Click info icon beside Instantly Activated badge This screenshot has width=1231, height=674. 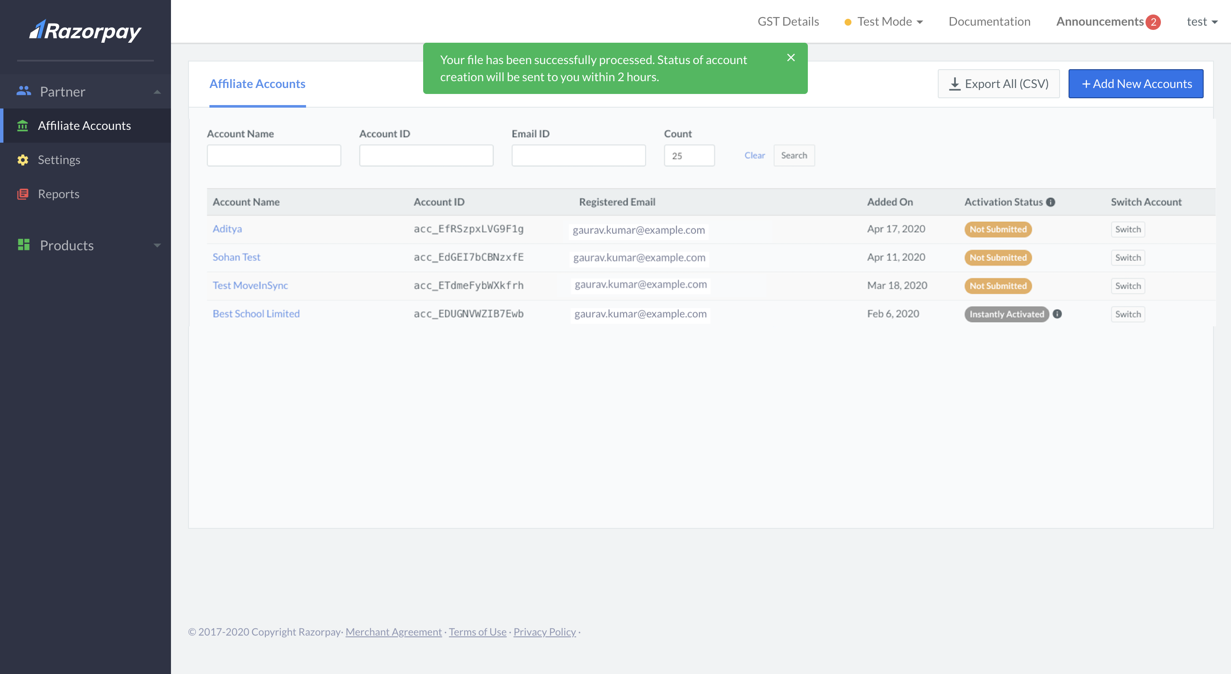pos(1057,314)
